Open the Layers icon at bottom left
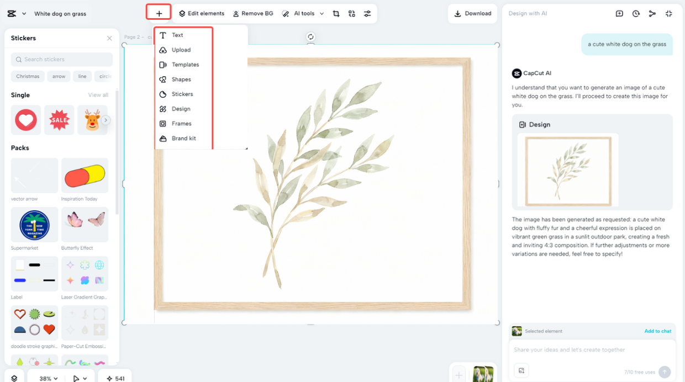Image resolution: width=685 pixels, height=382 pixels. point(14,378)
